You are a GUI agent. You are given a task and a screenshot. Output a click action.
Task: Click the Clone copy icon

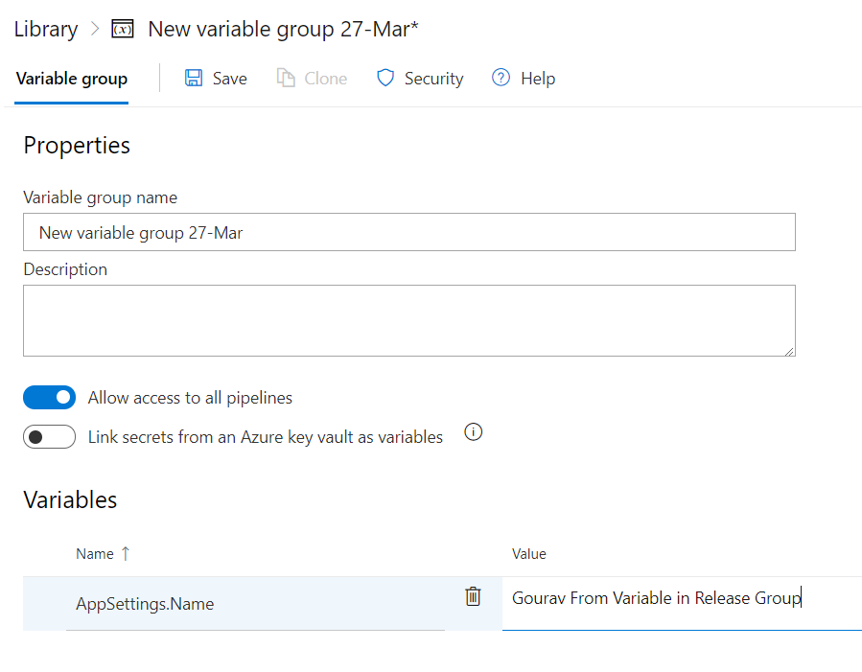coord(286,78)
